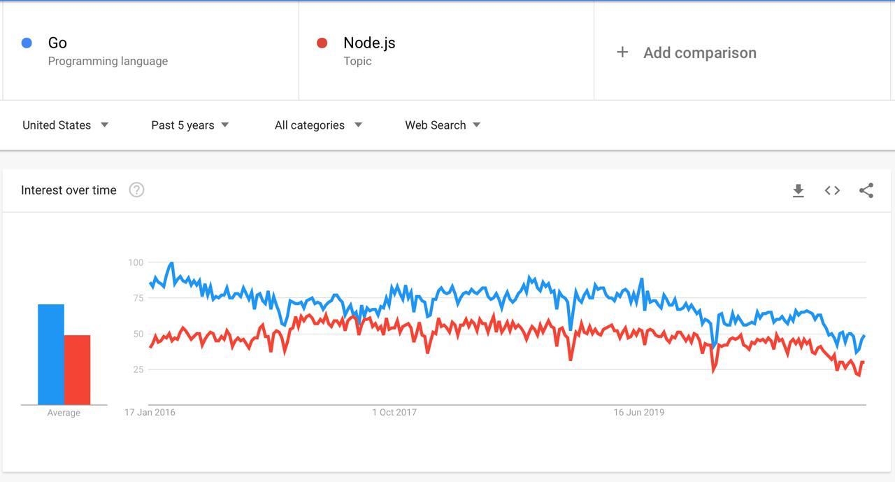
Task: Open the United States region dropdown
Action: (65, 125)
